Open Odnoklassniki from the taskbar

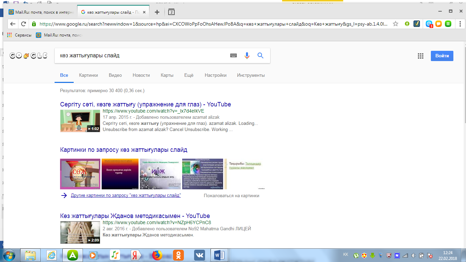[178, 255]
